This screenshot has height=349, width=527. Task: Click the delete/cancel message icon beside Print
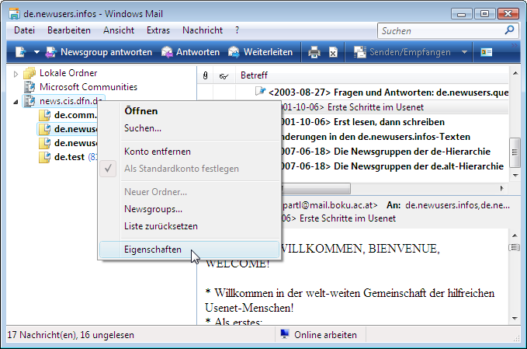click(x=333, y=52)
